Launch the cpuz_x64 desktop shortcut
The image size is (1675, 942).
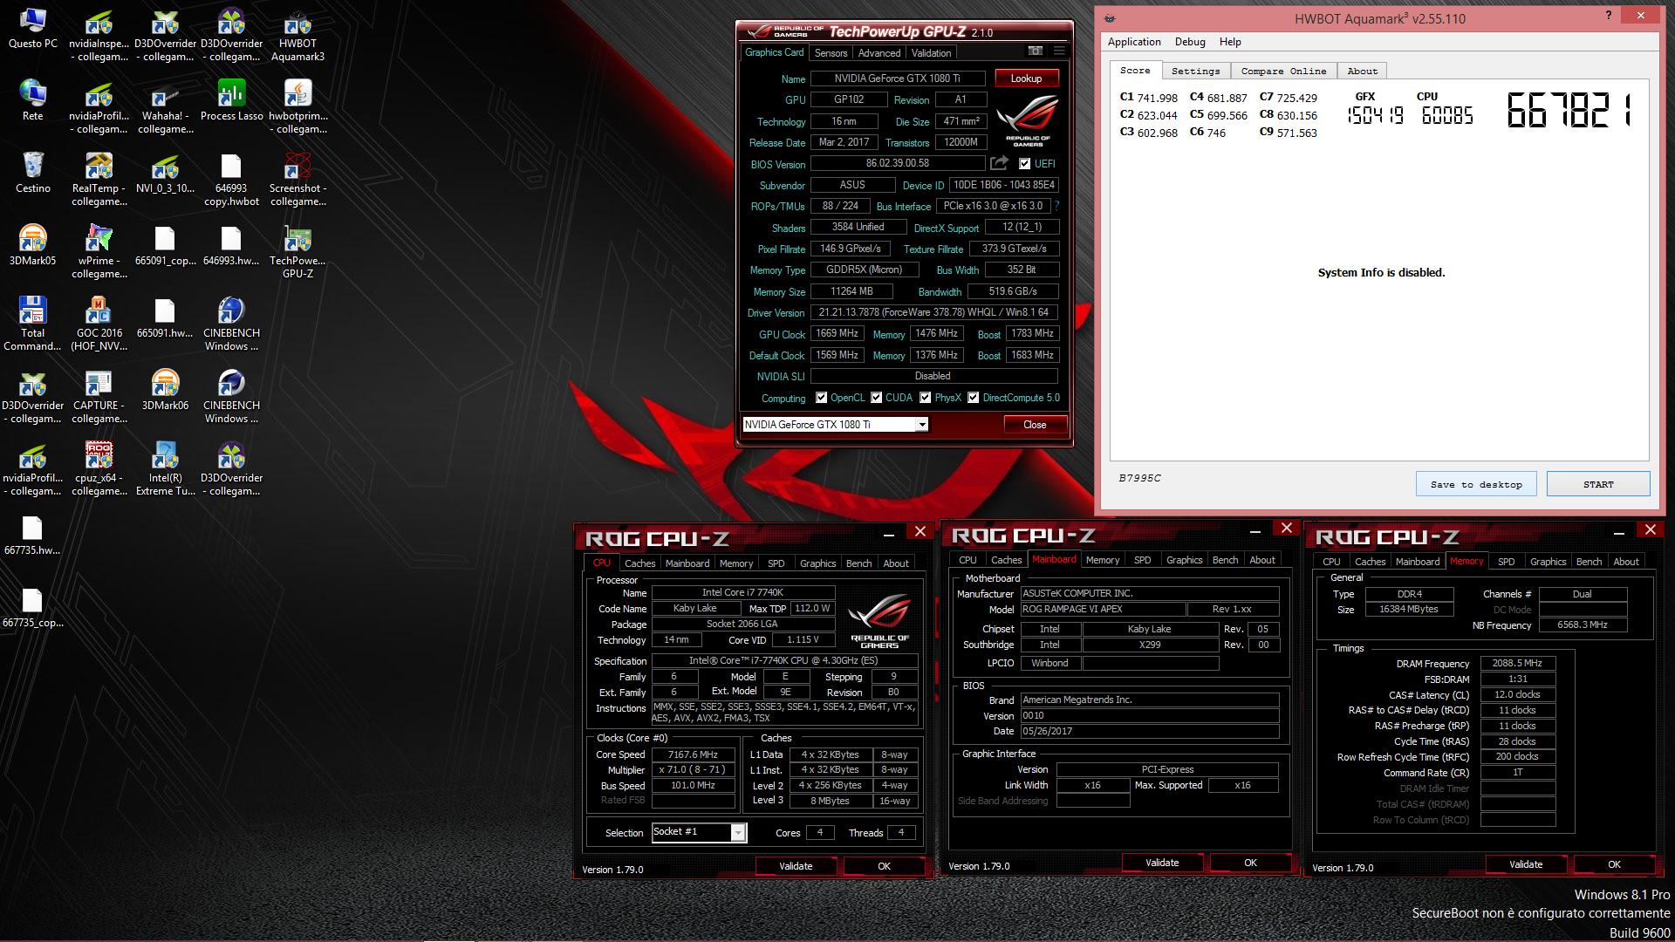(x=99, y=468)
